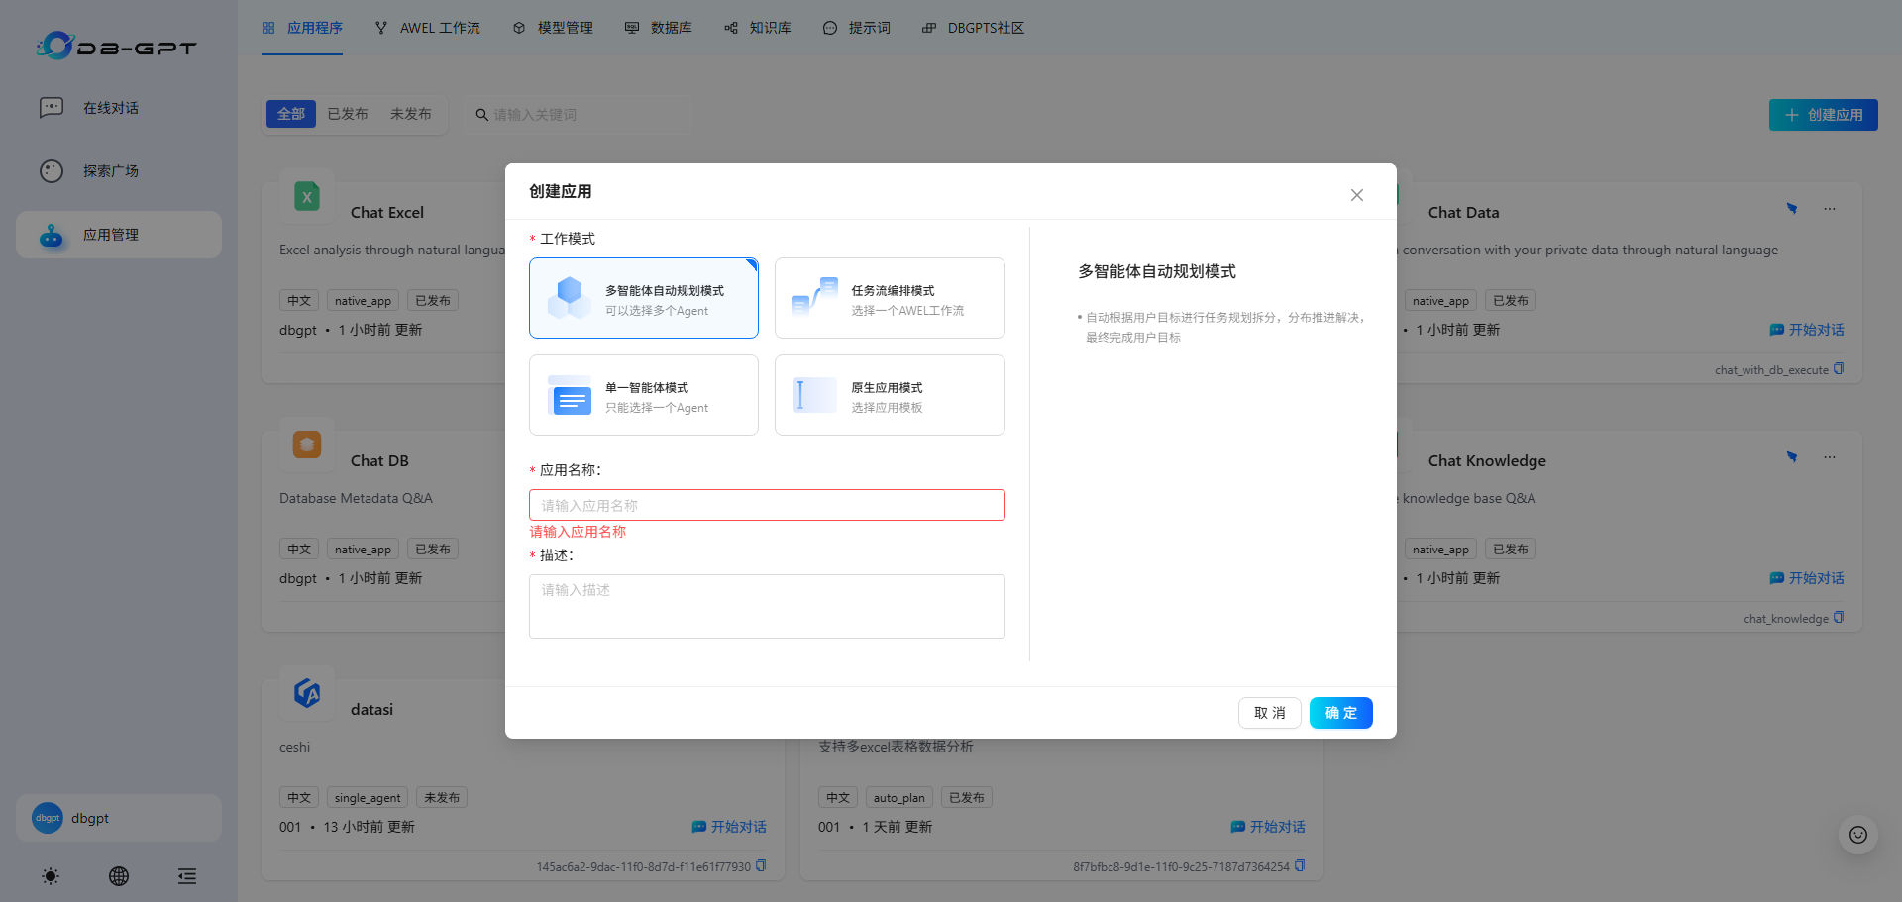The width and height of the screenshot is (1902, 902).
Task: Select 任务流编排模式 work mode
Action: click(x=890, y=298)
